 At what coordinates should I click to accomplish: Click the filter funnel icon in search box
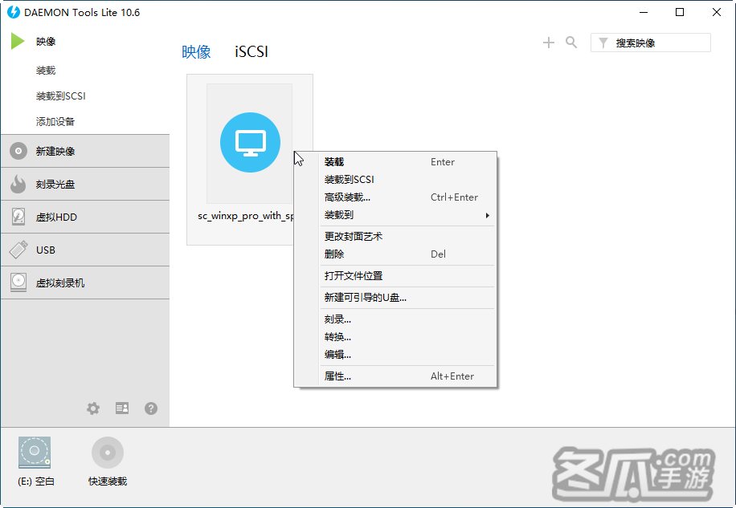coord(603,43)
